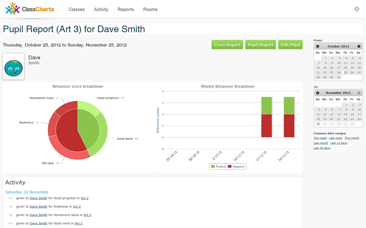Click Dave Smith's avatar picture
The width and height of the screenshot is (366, 228).
pos(14,67)
